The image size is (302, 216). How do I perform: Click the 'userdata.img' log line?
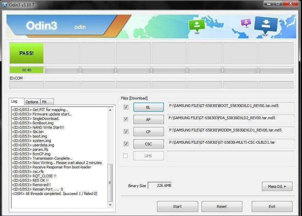(33, 145)
